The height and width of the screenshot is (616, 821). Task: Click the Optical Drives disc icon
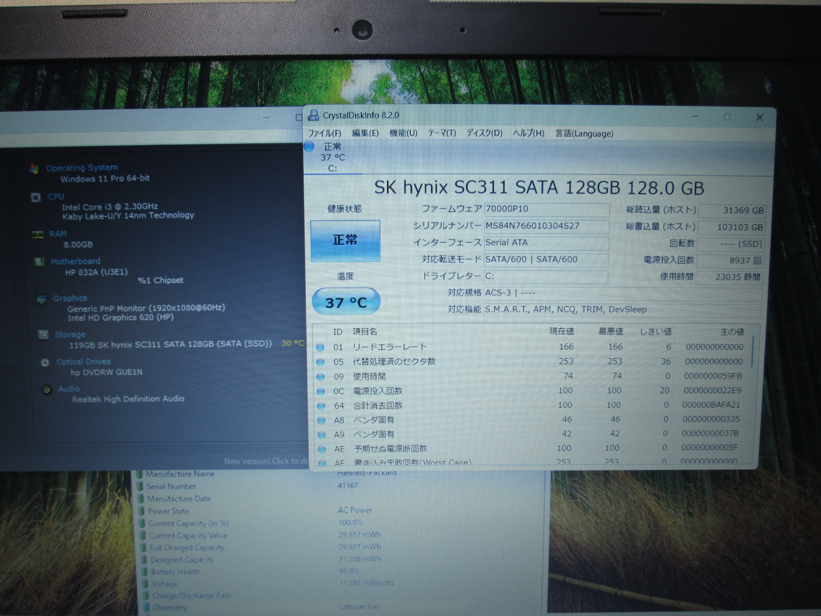click(x=45, y=362)
